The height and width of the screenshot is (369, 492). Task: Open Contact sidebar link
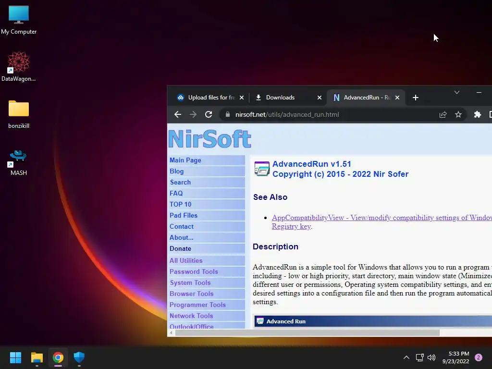(x=181, y=227)
